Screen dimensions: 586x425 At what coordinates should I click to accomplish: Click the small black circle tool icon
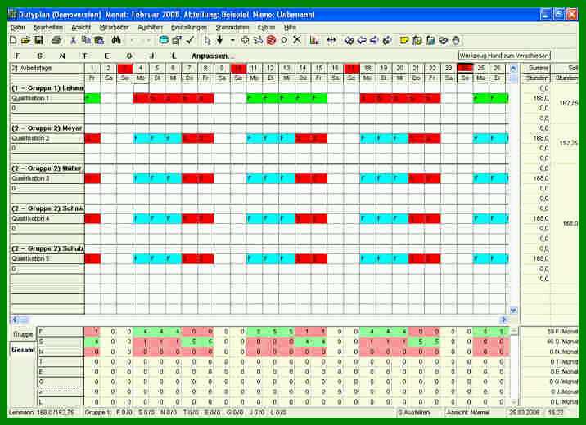284,40
